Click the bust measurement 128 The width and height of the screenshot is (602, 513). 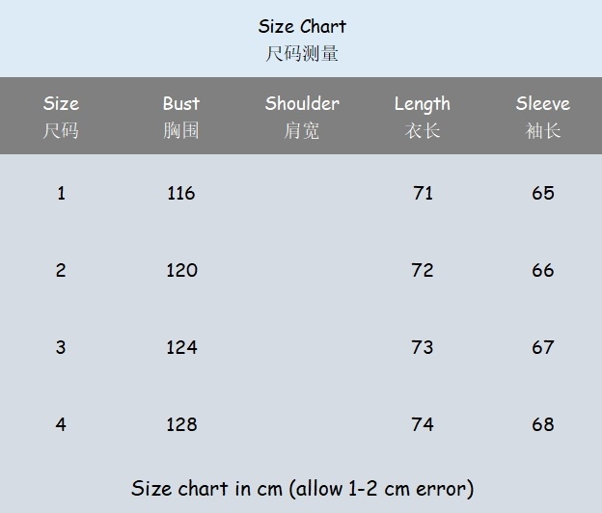(x=181, y=424)
